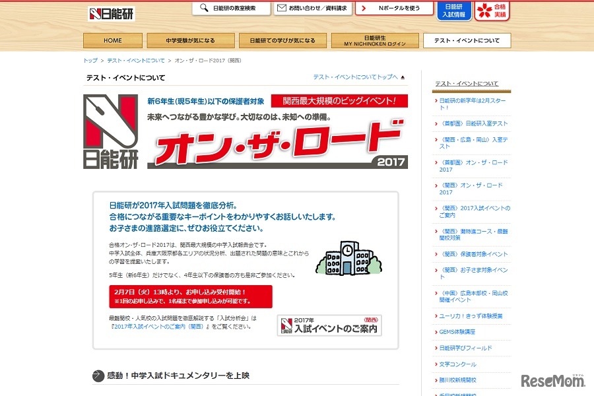Open sidebar link（首都圏）日能研入室テスト

[x=473, y=123]
